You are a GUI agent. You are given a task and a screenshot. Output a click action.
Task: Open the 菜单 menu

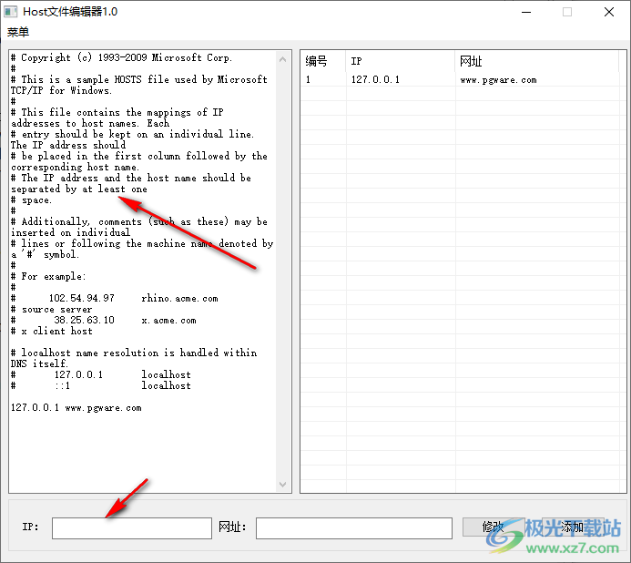(x=18, y=32)
